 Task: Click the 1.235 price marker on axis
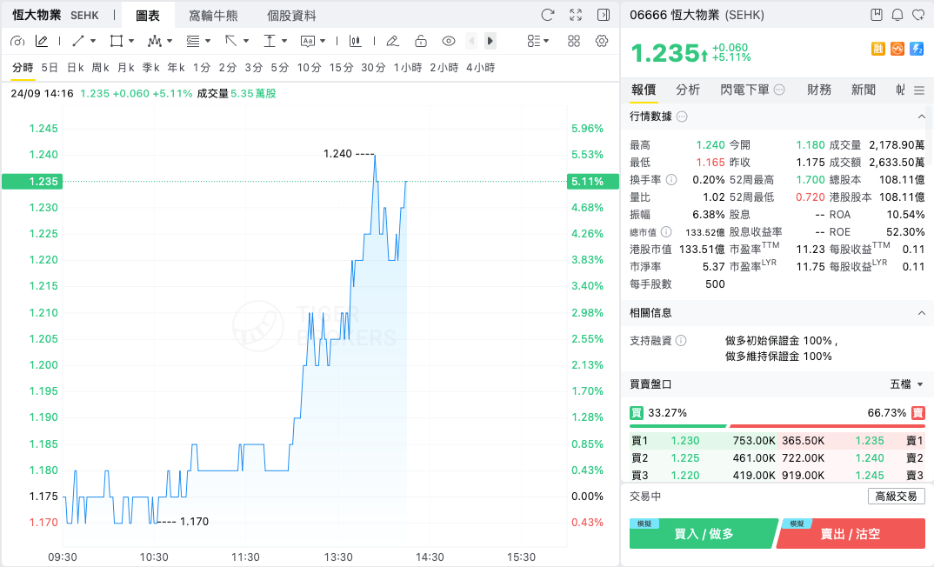(32, 182)
